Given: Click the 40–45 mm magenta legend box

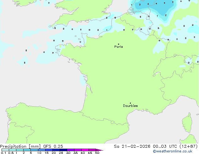Looking at the screenshot, I should tap(85, 150).
